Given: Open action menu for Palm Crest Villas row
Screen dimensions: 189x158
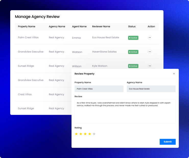Looking at the screenshot, I should [x=150, y=37].
